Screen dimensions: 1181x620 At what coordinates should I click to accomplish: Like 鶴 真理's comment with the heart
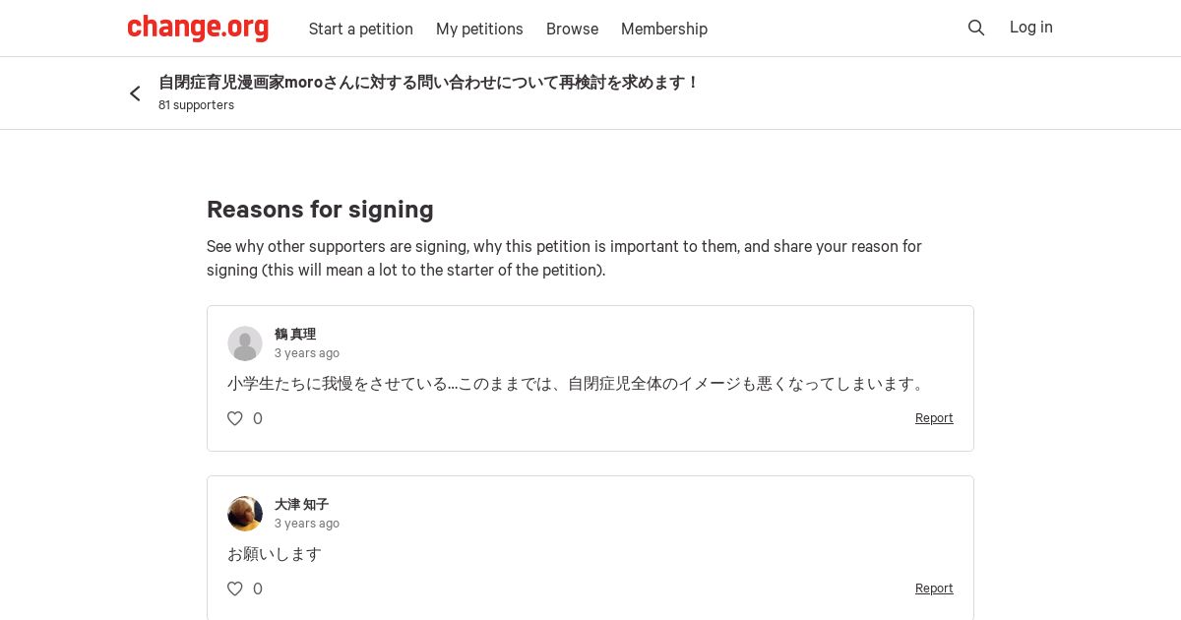point(235,418)
